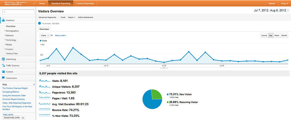Click the visits percentage segment icon
Viewport: 291px width, 120px height.
click(x=40, y=23)
